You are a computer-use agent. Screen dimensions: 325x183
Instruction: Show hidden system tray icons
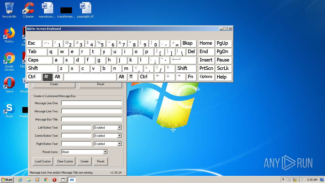tap(283, 180)
